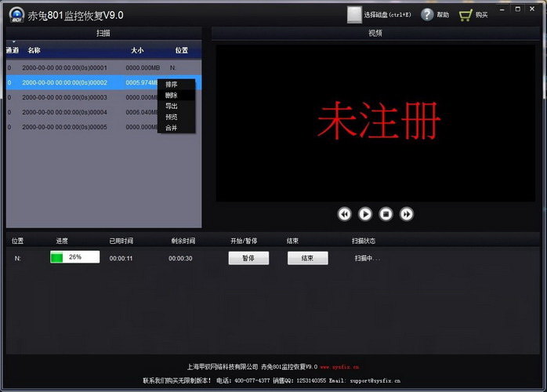This screenshot has width=547, height=392.
Task: Click the 购买 text label
Action: coord(481,15)
